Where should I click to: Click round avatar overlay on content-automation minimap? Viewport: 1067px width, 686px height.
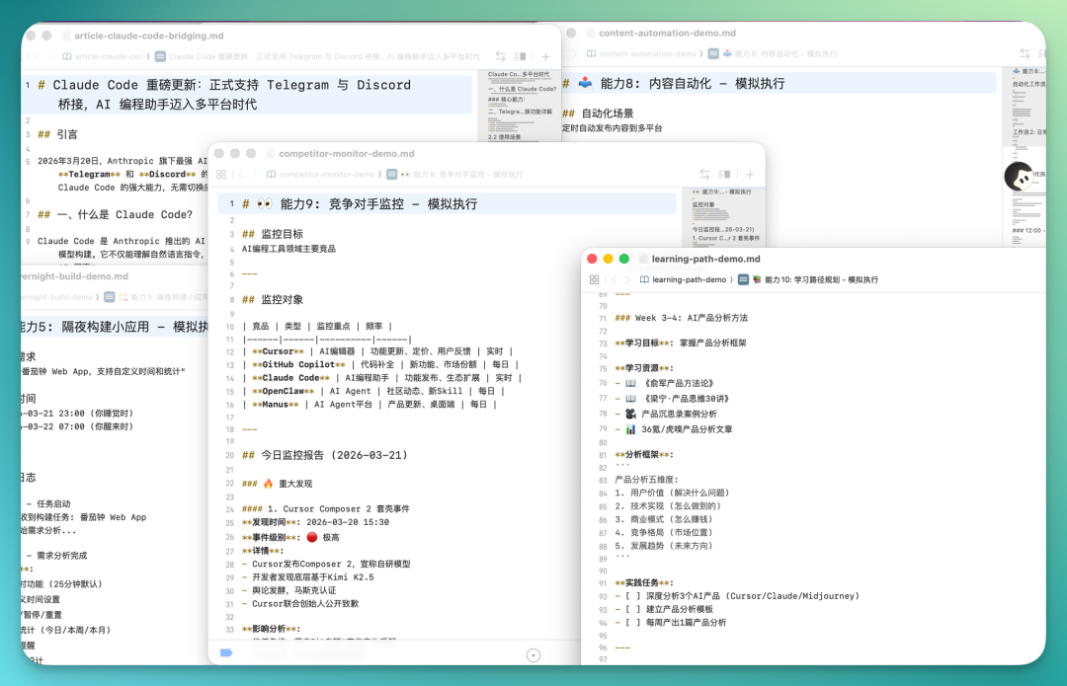(1020, 177)
